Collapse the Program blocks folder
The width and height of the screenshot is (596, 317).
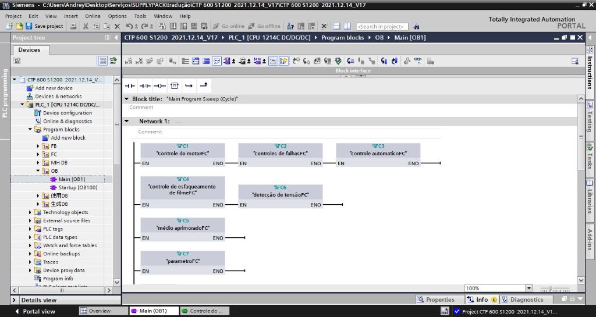pyautogui.click(x=30, y=130)
